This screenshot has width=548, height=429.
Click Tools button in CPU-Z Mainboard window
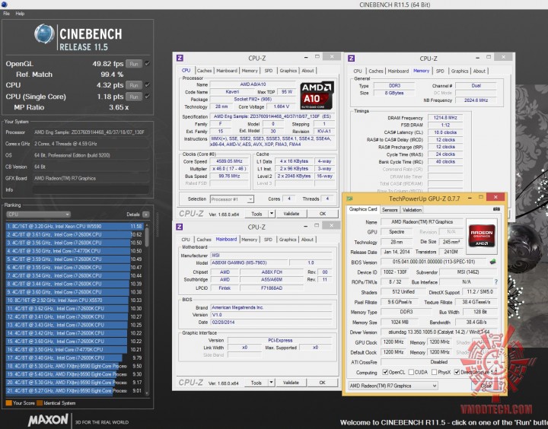coord(256,383)
